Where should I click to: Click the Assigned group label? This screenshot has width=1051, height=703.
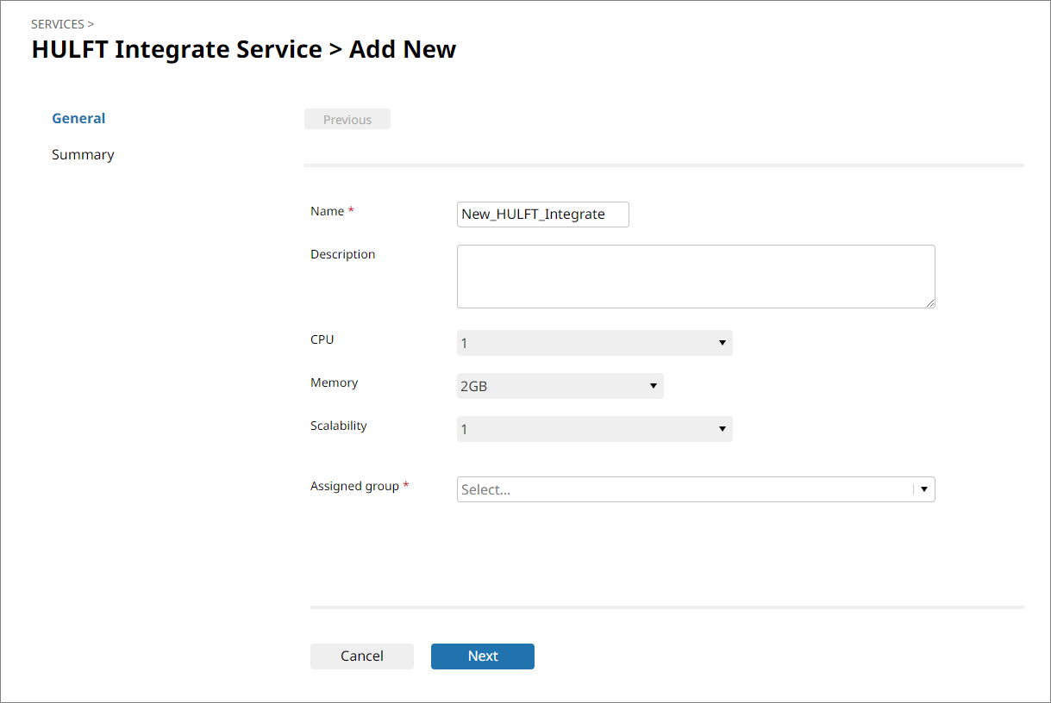[354, 486]
